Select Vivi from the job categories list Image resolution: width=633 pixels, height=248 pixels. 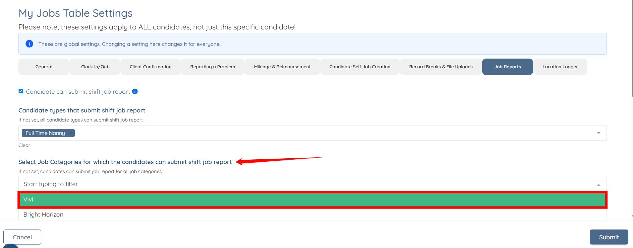[312, 199]
